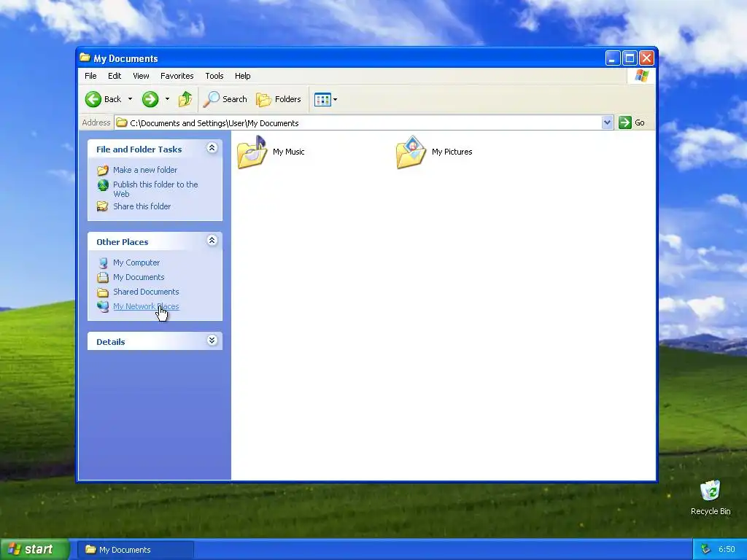Go up one folder level
The width and height of the screenshot is (747, 560).
185,99
